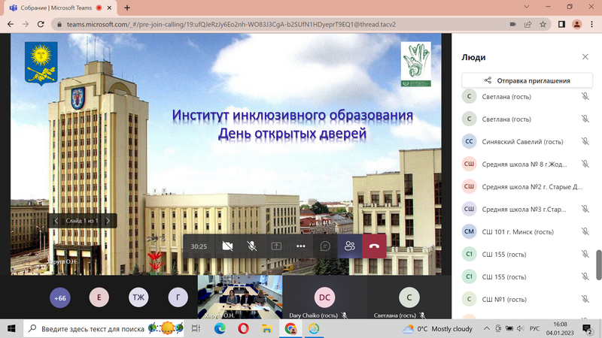Reload the Teams page
The width and height of the screenshot is (602, 338).
41,24
